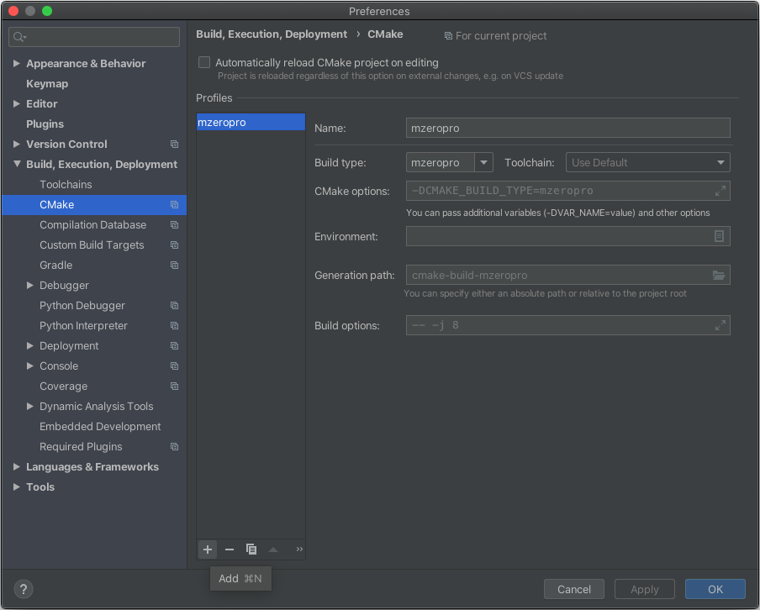Open Environment variables editor icon

720,236
